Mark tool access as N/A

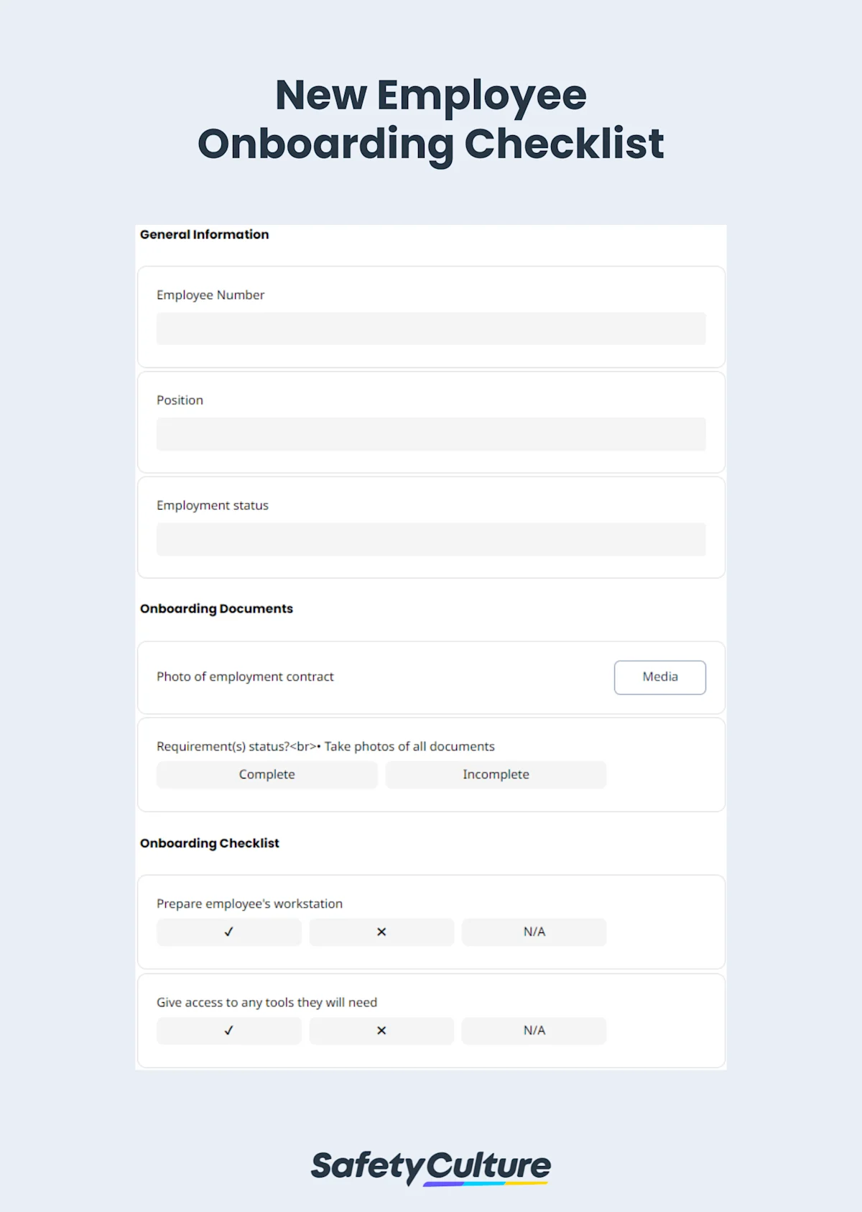point(534,1030)
